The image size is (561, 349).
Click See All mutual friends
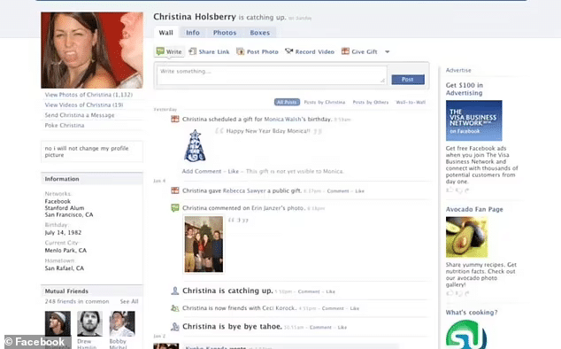coord(129,301)
